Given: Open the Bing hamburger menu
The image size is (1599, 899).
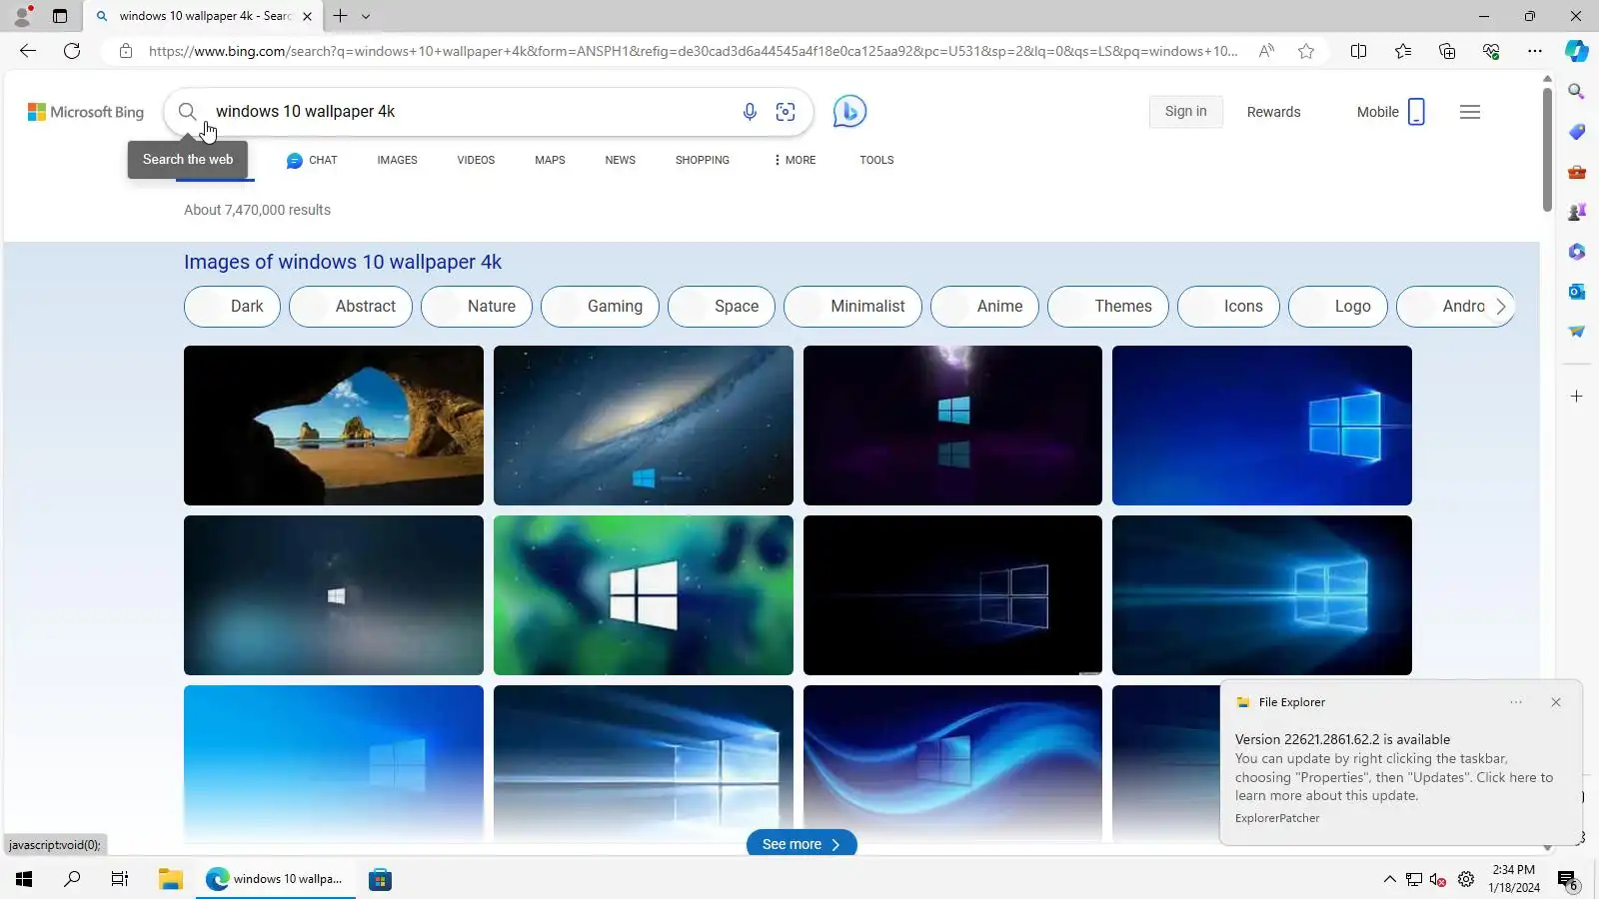Looking at the screenshot, I should [1470, 112].
